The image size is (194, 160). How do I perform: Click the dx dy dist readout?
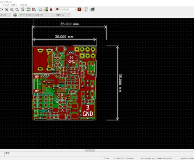156,158
